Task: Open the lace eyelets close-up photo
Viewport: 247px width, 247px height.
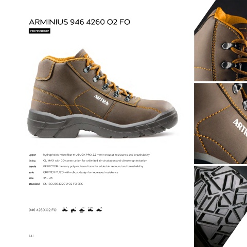Action: click(x=221, y=41)
